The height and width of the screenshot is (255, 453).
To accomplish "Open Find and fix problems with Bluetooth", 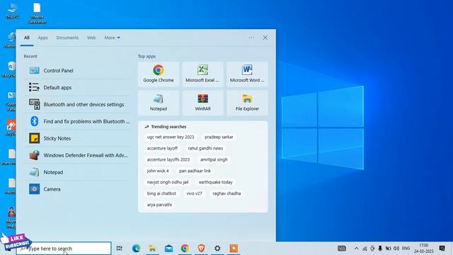I will (x=77, y=121).
